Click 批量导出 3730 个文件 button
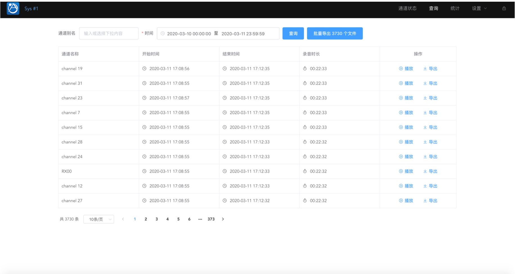The width and height of the screenshot is (515, 274). [335, 34]
